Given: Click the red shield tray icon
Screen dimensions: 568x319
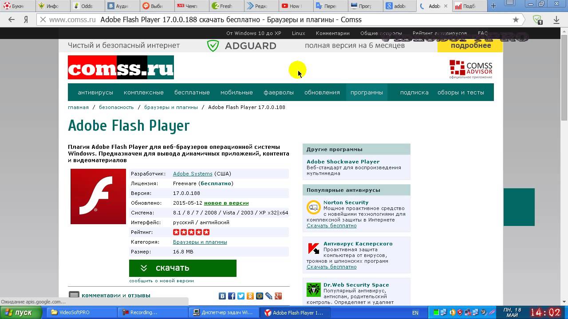Looking at the screenshot, I should coord(460,312).
